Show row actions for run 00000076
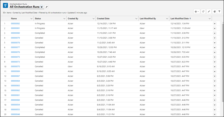 pyautogui.click(x=215, y=52)
